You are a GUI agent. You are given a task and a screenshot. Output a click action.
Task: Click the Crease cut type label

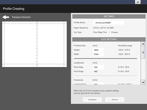click(114, 32)
